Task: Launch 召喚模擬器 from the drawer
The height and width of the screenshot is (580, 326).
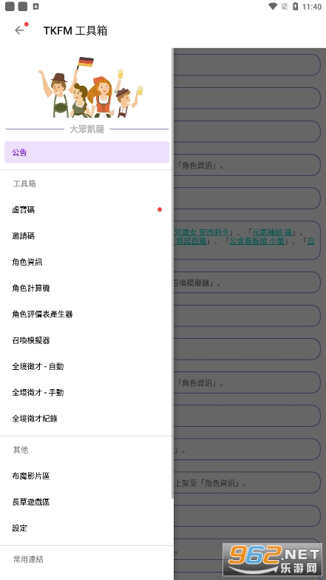Action: pos(87,340)
